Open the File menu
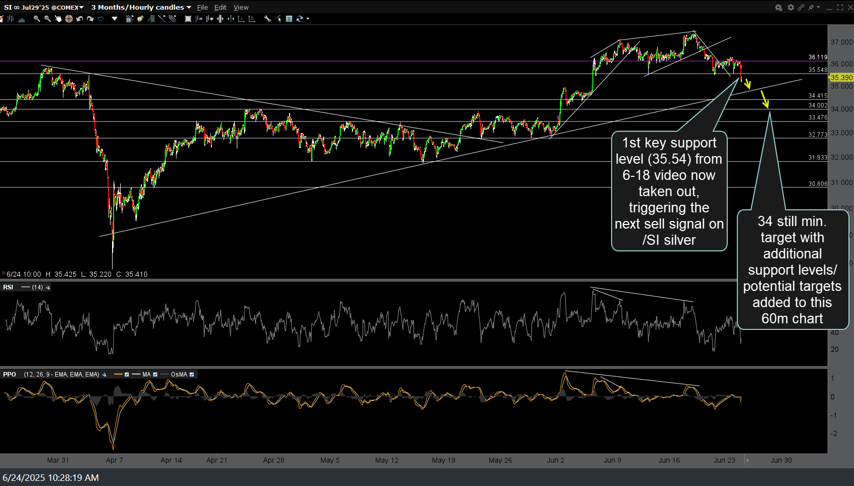Image resolution: width=854 pixels, height=486 pixels. click(x=202, y=8)
